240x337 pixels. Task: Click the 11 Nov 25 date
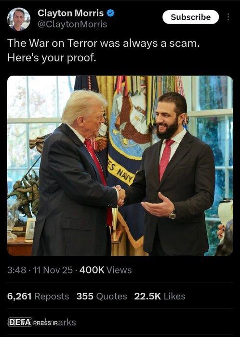coord(53,270)
